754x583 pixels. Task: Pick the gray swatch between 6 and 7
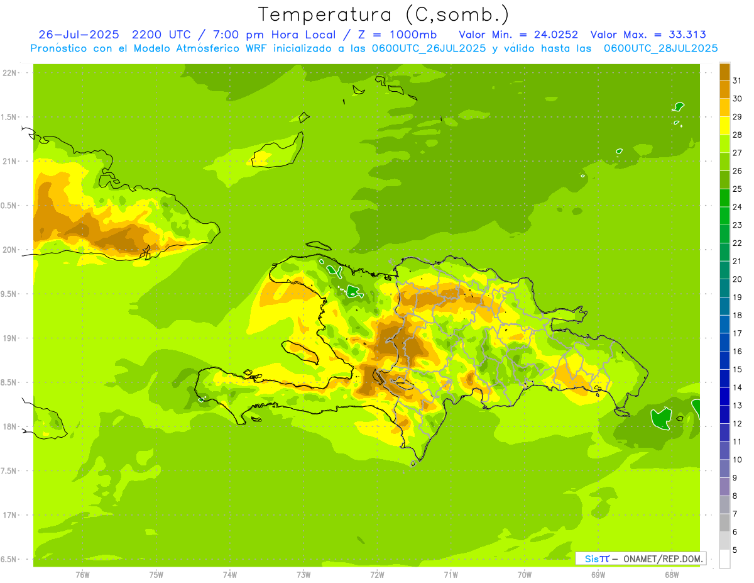point(724,523)
